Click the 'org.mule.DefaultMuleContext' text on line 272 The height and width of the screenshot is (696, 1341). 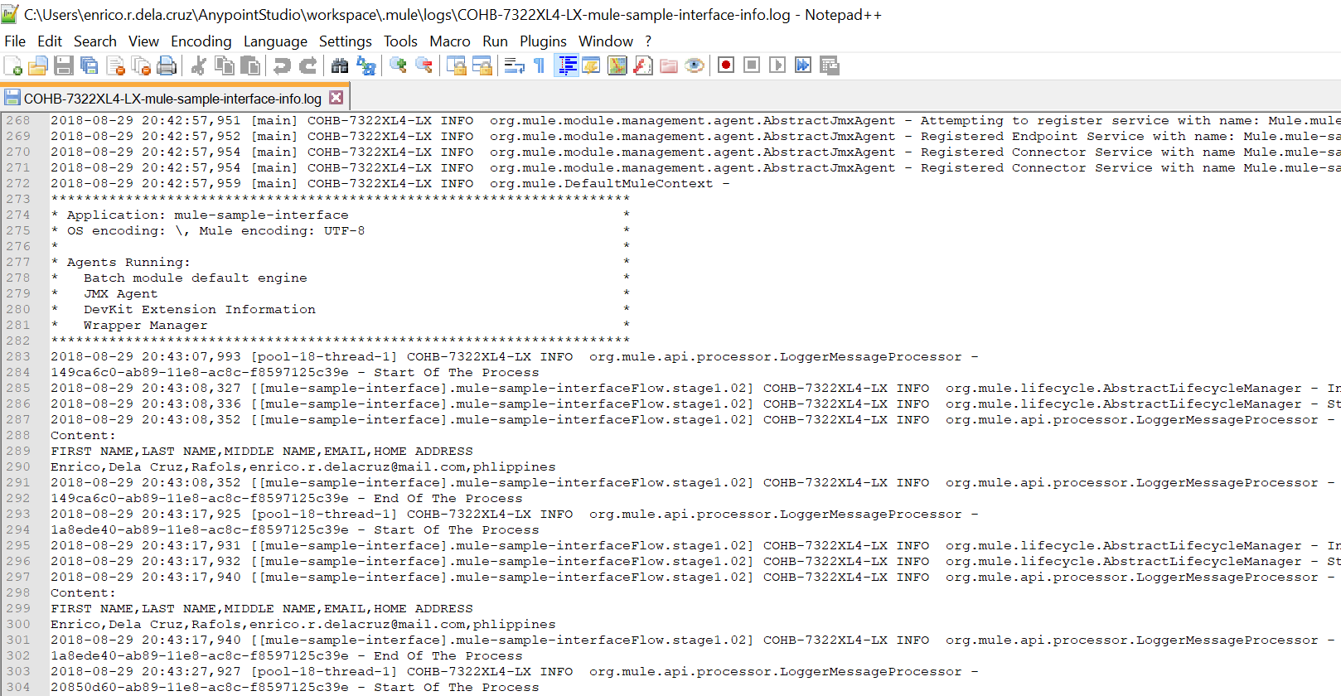point(601,184)
